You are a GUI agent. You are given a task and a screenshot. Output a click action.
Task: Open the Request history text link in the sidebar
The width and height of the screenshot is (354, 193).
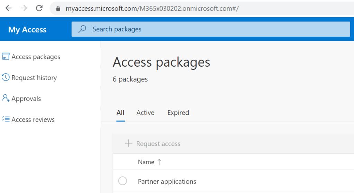pos(34,78)
